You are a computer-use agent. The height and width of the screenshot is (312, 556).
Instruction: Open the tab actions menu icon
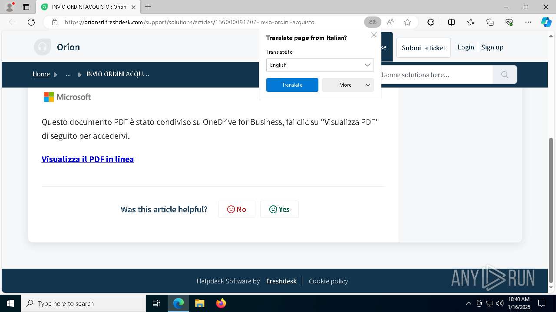[26, 7]
